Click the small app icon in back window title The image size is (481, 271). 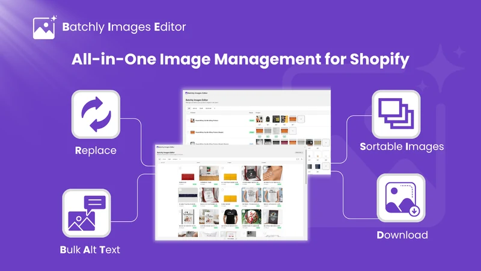point(186,93)
